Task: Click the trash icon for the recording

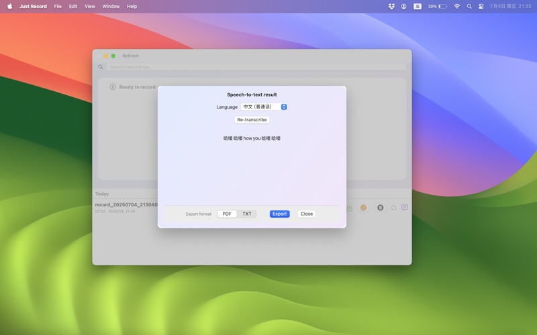Action: point(380,208)
